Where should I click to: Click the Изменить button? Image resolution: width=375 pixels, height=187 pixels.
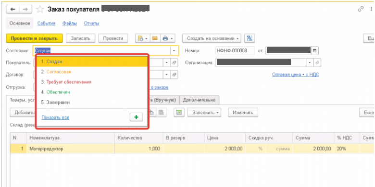tap(243, 112)
